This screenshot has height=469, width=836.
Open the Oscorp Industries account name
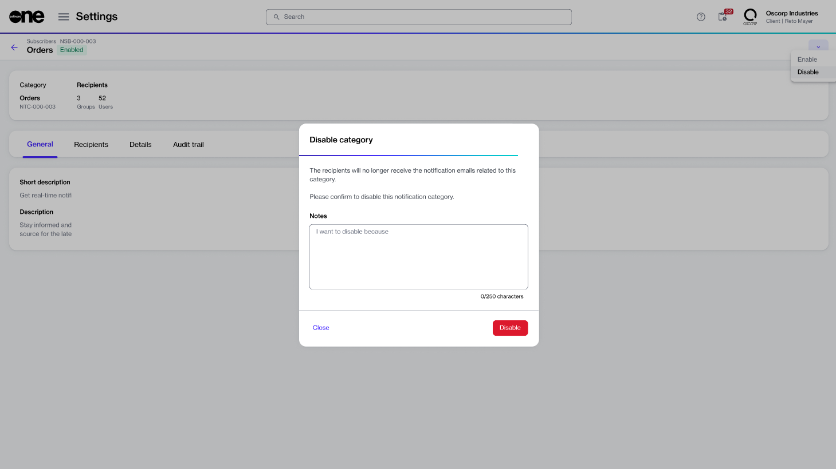tap(792, 13)
